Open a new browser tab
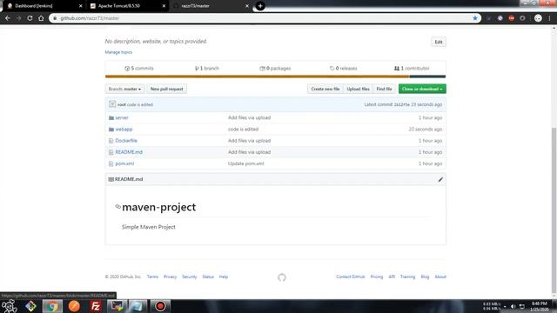Viewport: 557px width, 313px height. pos(260,6)
